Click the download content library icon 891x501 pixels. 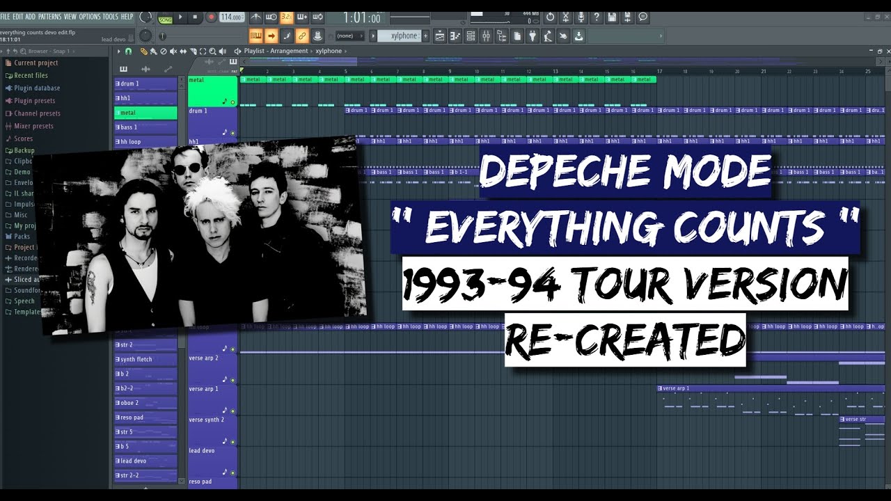[x=578, y=35]
